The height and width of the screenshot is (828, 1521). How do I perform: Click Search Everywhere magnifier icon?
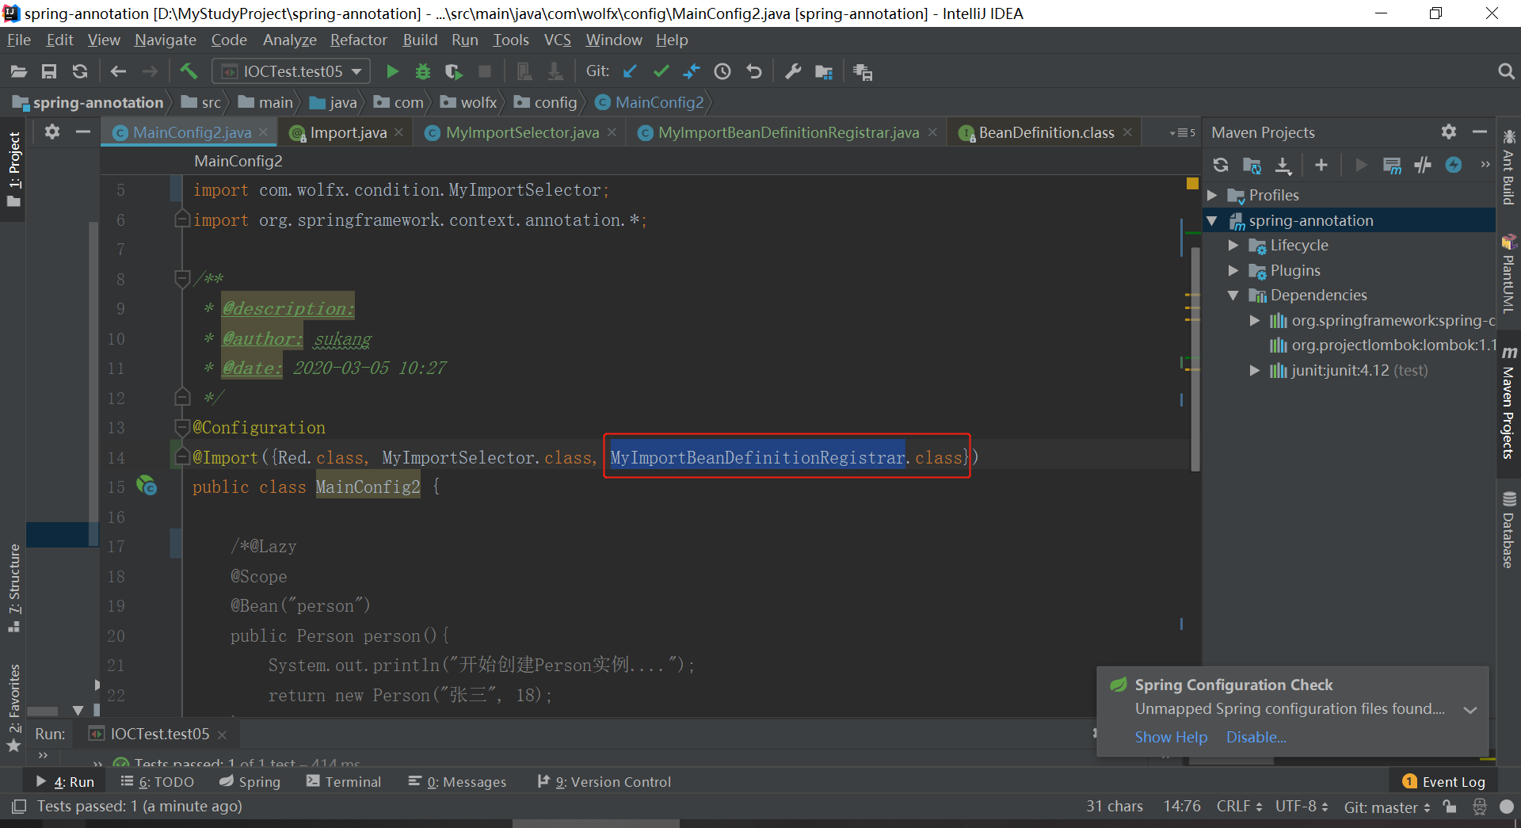click(1506, 71)
